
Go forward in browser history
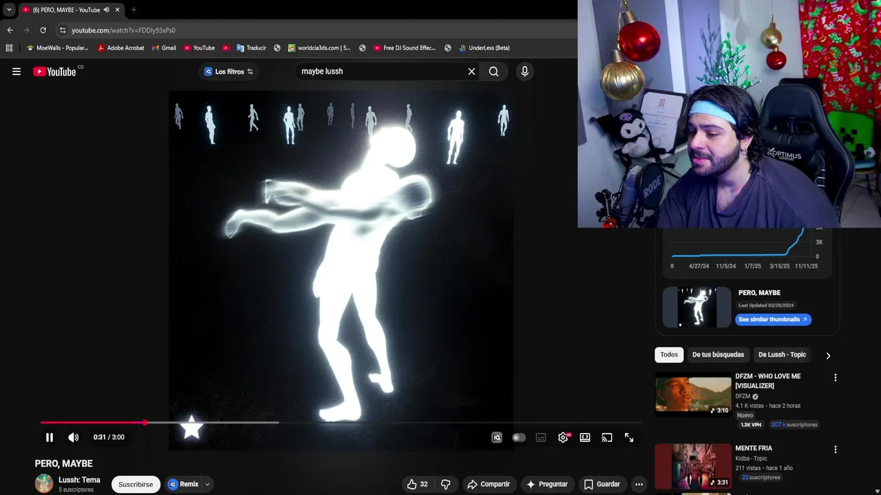click(x=27, y=30)
